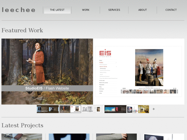Open the leechee logo home link
Screen dimensions: 187x140
coord(19,10)
